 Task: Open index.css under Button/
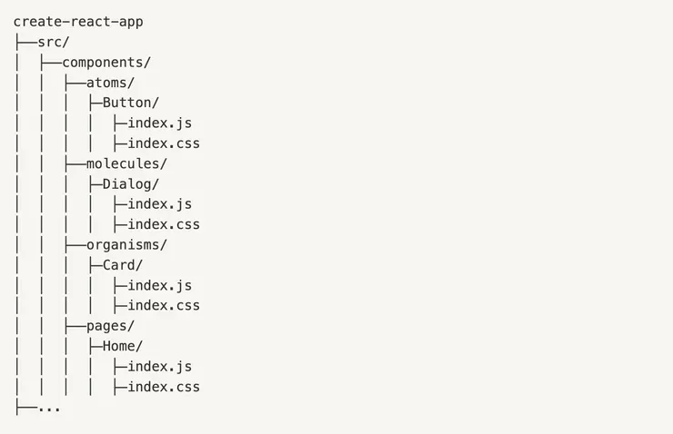[164, 143]
